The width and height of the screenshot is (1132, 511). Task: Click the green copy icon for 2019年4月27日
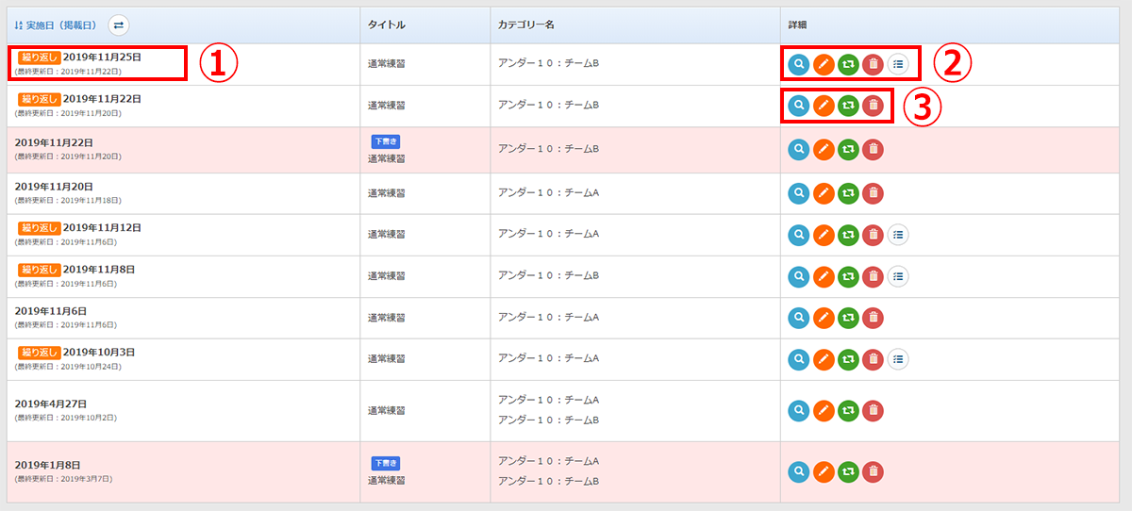tap(848, 410)
